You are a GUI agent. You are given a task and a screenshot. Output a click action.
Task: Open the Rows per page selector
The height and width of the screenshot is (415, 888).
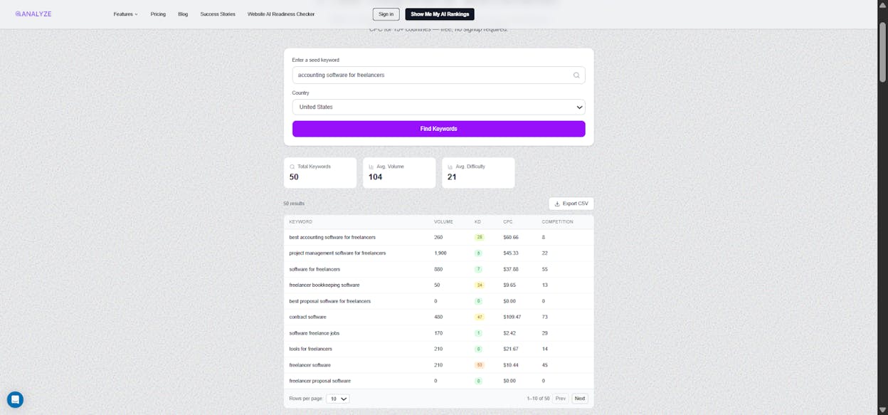pos(338,399)
